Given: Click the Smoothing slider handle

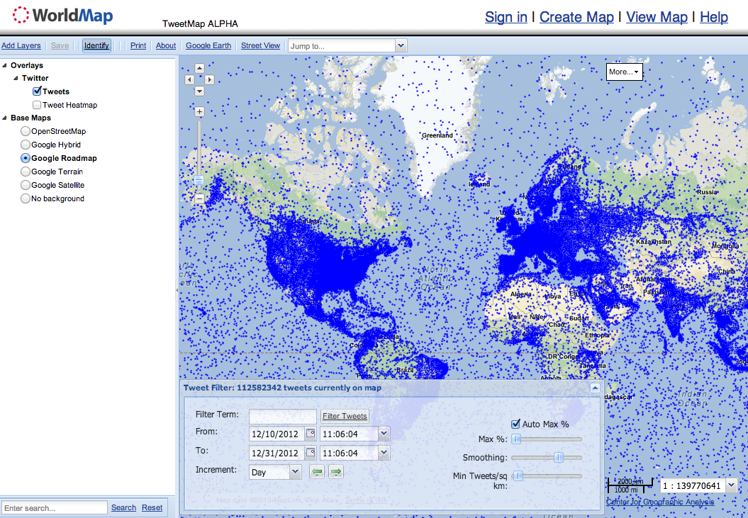Looking at the screenshot, I should 558,458.
